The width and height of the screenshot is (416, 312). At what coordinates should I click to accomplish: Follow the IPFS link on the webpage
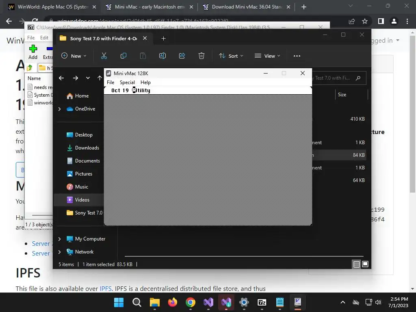point(105,289)
